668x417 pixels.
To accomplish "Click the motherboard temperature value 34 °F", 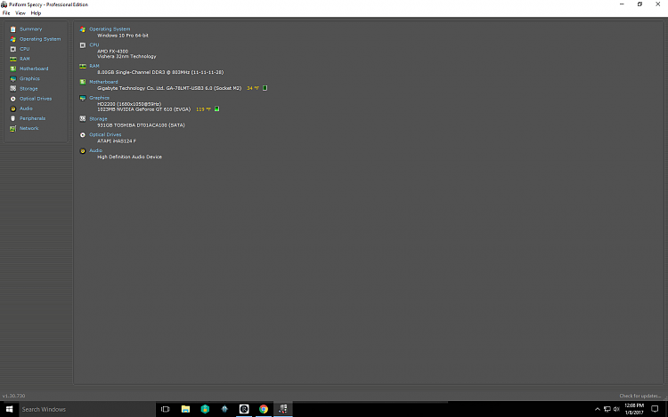I will tap(253, 88).
